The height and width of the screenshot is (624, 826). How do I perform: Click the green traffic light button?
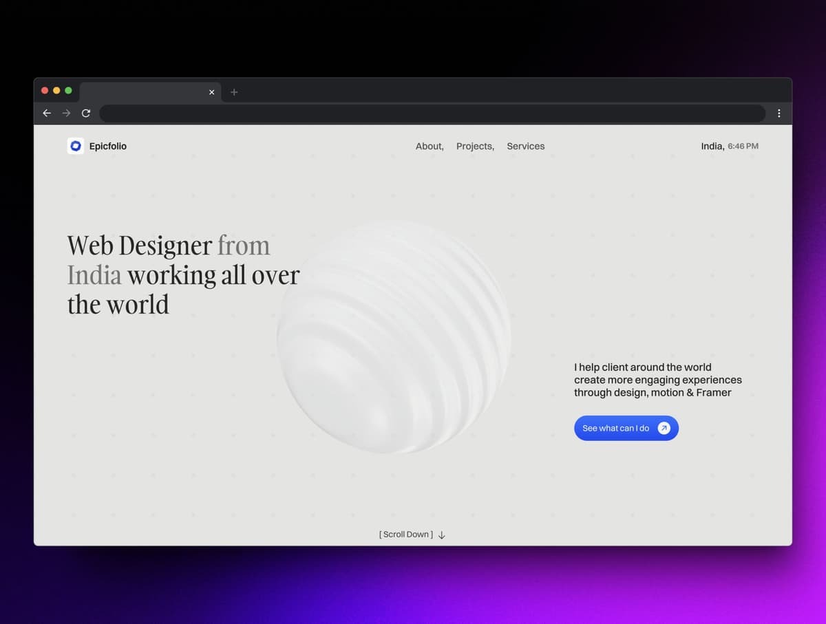tap(67, 90)
